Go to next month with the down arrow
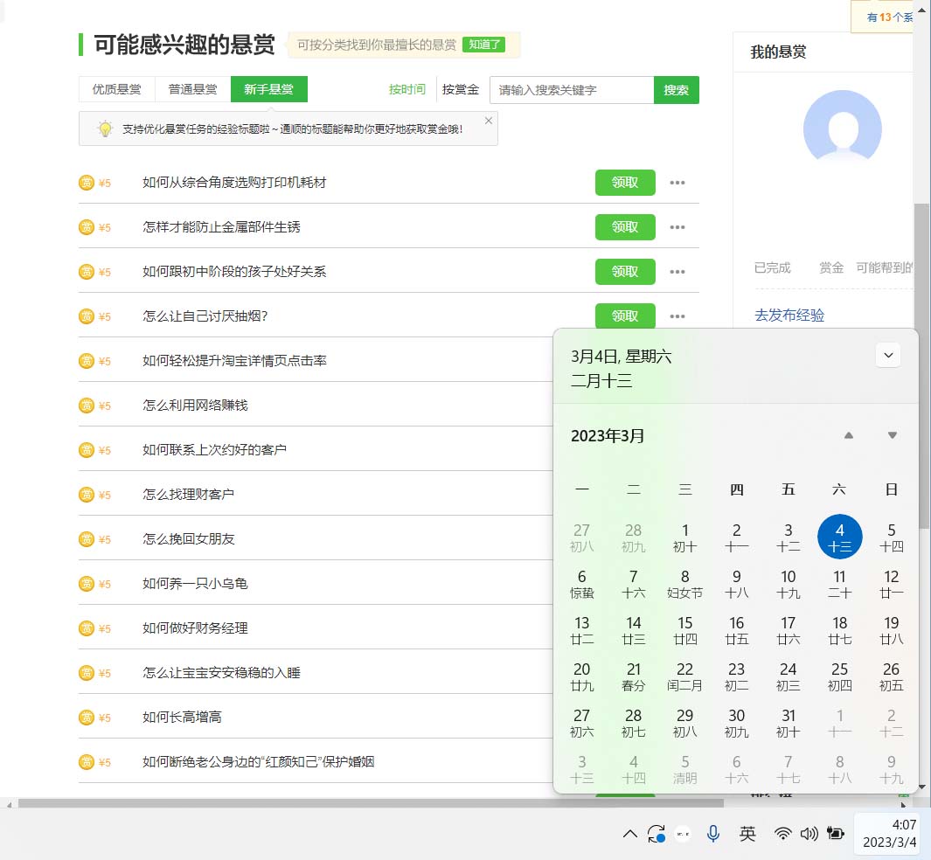The height and width of the screenshot is (860, 931). coord(891,434)
